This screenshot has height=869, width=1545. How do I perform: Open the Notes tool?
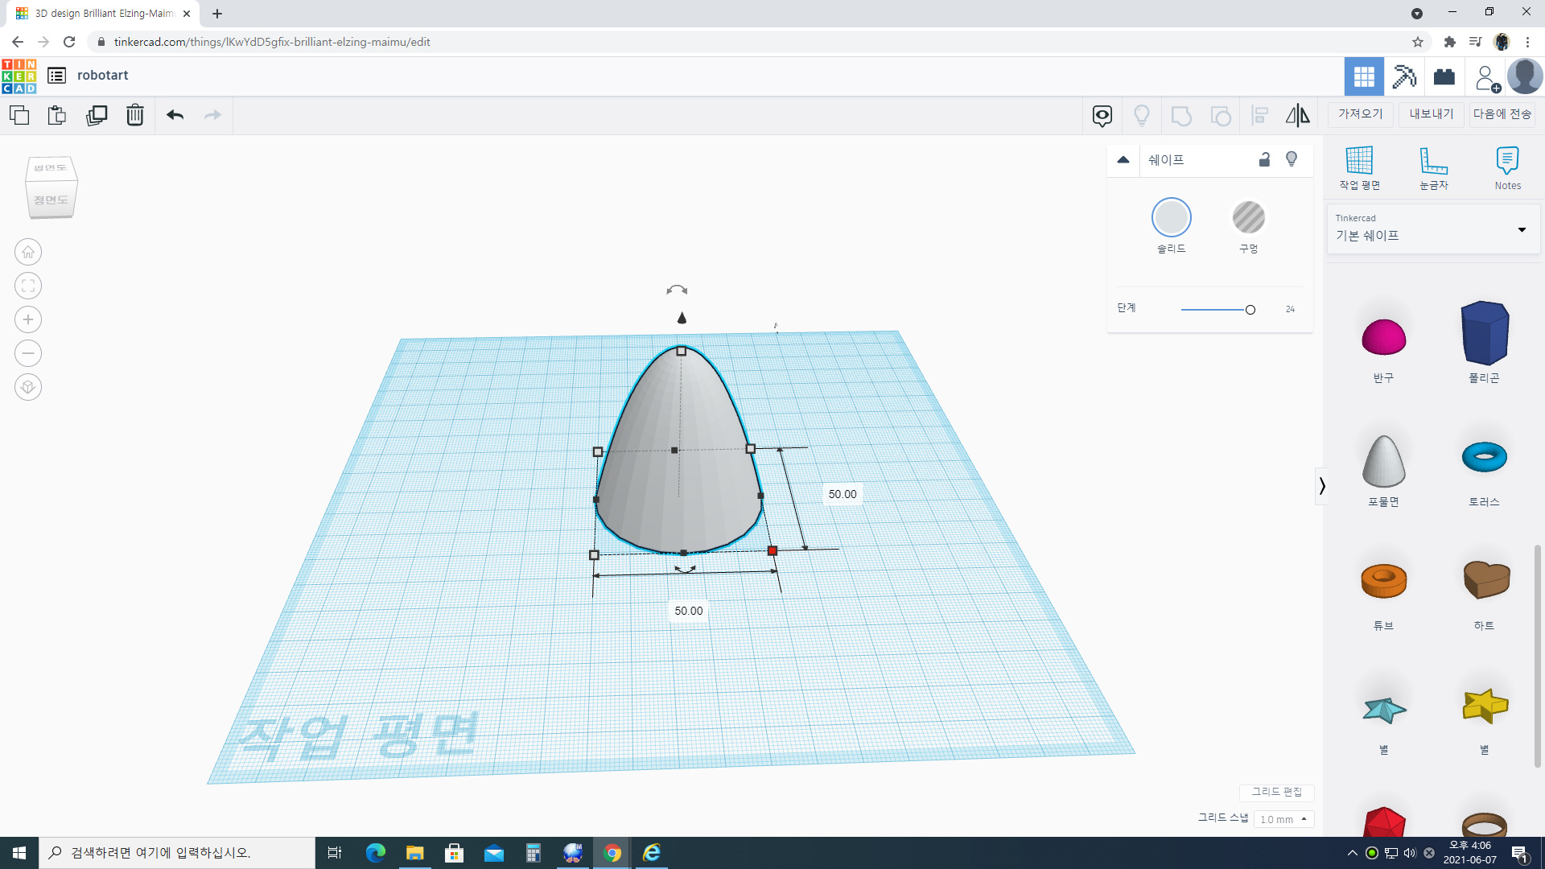[1507, 167]
